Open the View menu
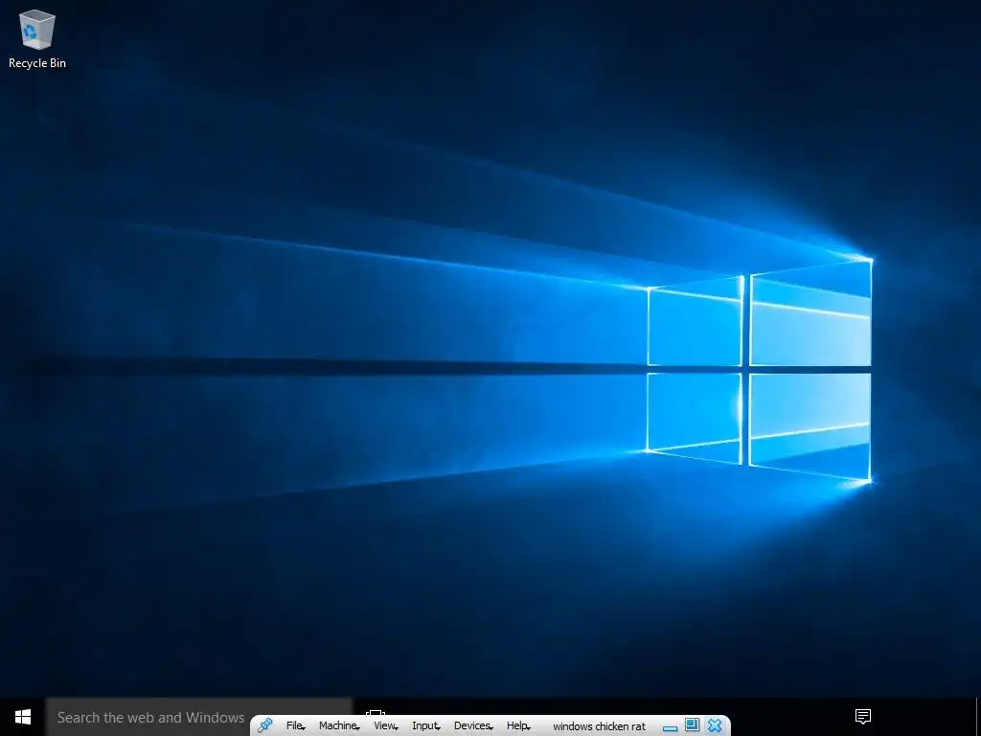Image resolution: width=981 pixels, height=736 pixels. [385, 726]
